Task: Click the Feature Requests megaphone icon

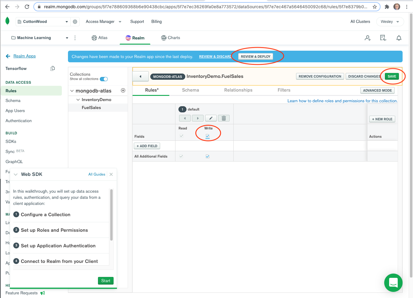Action: [43, 293]
